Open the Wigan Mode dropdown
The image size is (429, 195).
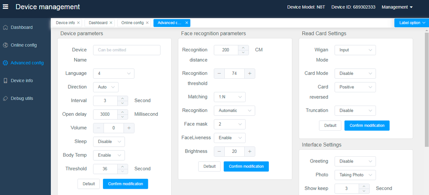(355, 50)
